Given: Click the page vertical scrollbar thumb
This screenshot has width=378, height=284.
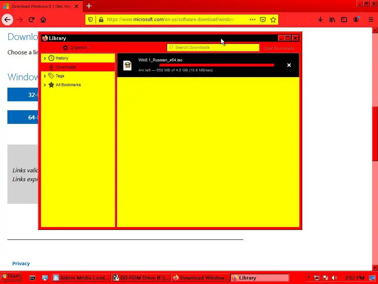Looking at the screenshot, I should (375, 134).
